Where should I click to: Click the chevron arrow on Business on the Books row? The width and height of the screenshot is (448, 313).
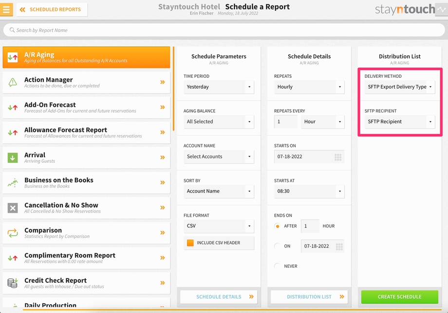[163, 182]
